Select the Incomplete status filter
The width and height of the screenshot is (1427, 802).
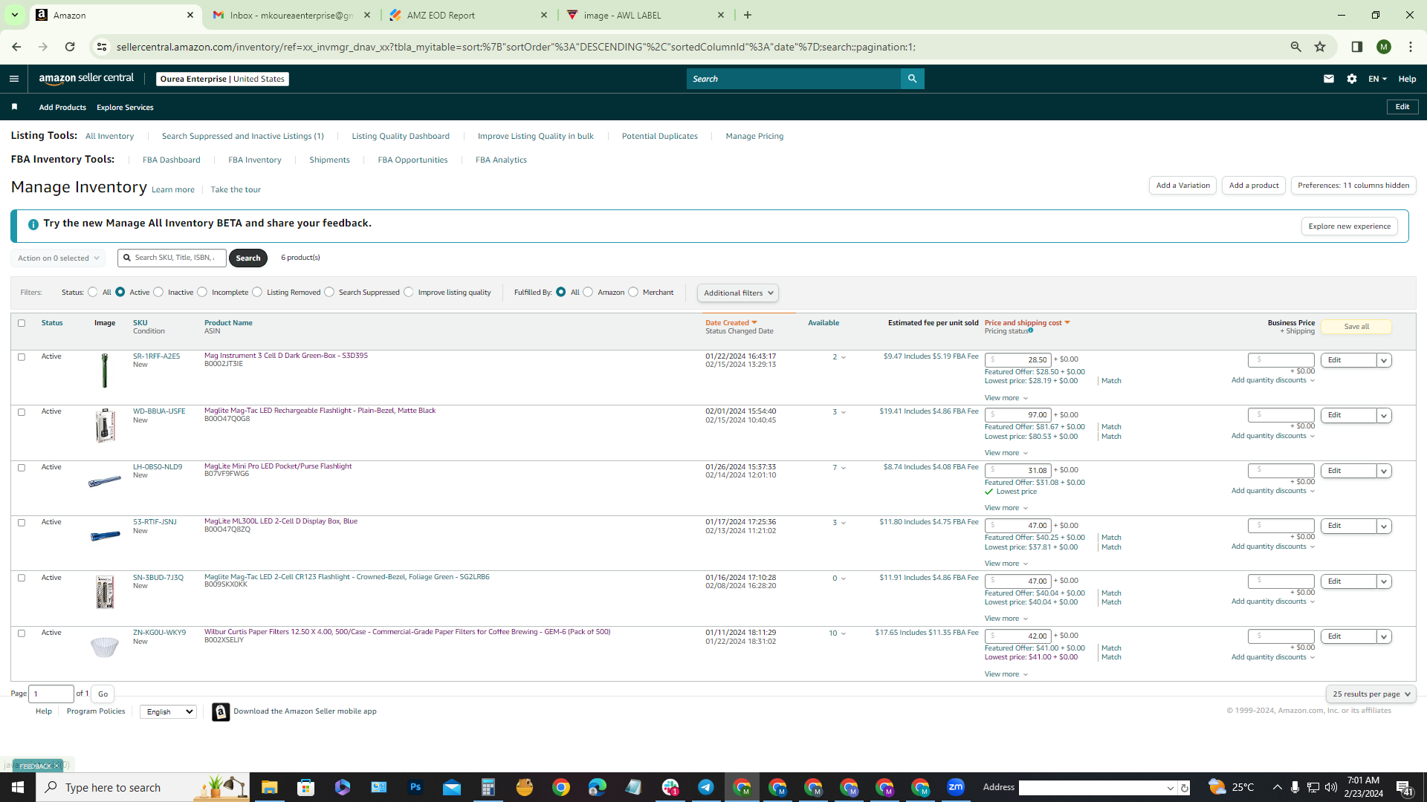(202, 293)
